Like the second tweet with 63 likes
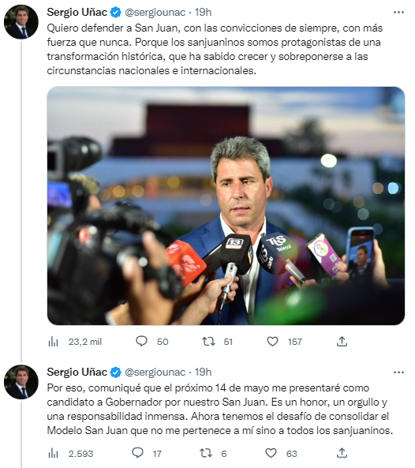The height and width of the screenshot is (468, 415). point(271,453)
